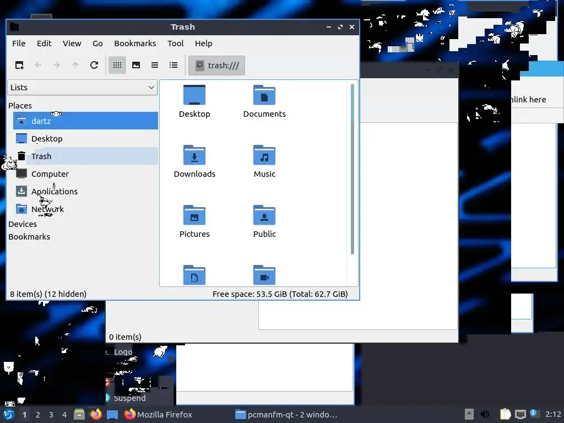Reload folder with the refresh icon

tap(94, 65)
